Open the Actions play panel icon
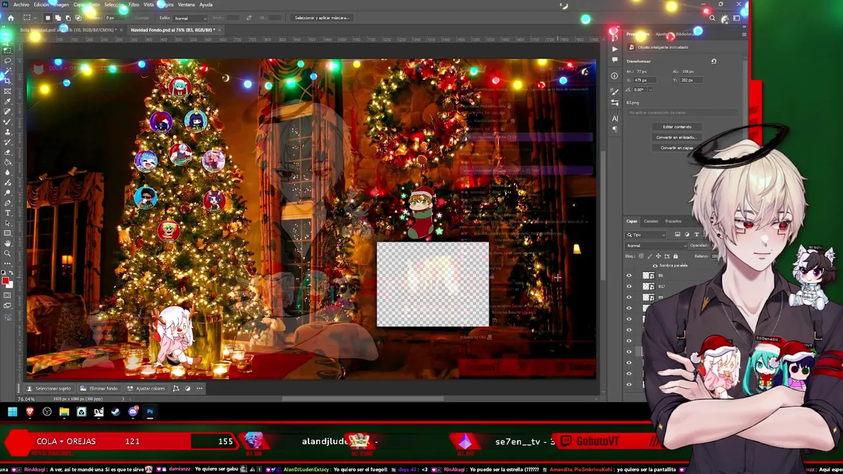This screenshot has height=474, width=843. [614, 49]
